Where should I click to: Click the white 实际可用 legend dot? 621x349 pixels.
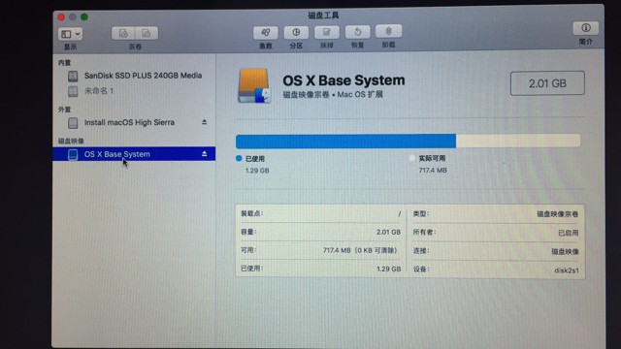tap(411, 158)
